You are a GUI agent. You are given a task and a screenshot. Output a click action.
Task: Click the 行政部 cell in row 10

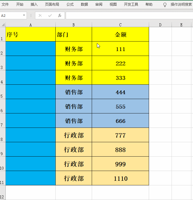pos(74,164)
